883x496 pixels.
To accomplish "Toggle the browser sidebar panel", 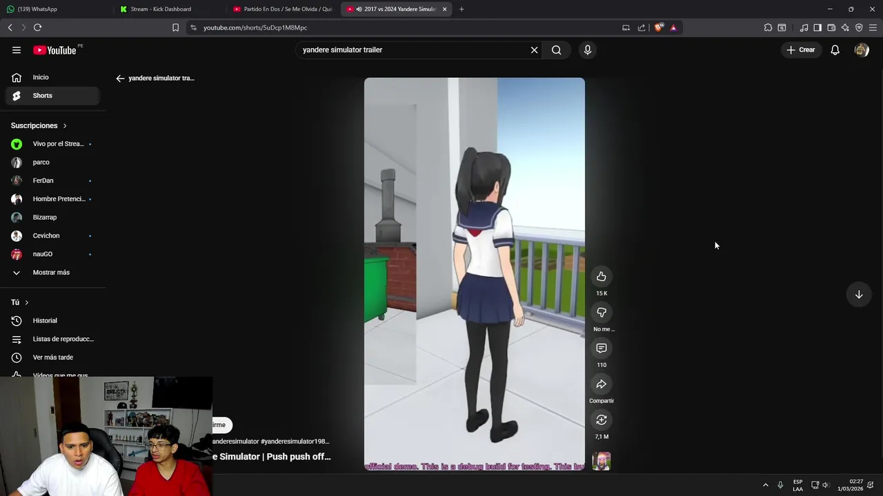I will coord(817,28).
